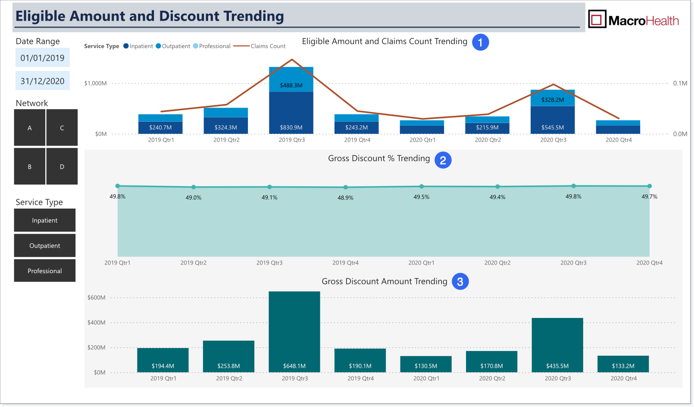Select the 2019 Qtr3 $648.1M discount bar
The image size is (694, 407).
[294, 332]
